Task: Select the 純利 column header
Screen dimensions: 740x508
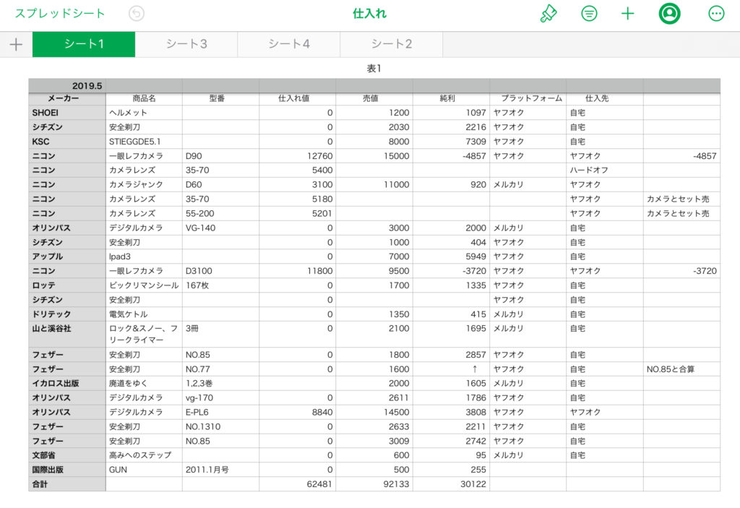Action: 451,98
